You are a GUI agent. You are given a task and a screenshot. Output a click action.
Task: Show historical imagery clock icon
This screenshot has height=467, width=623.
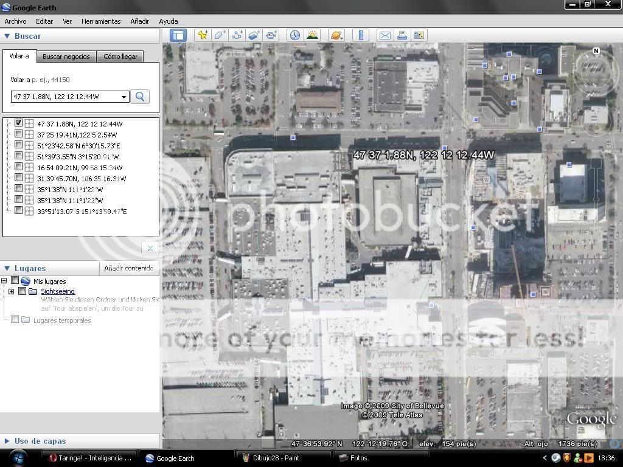click(295, 35)
